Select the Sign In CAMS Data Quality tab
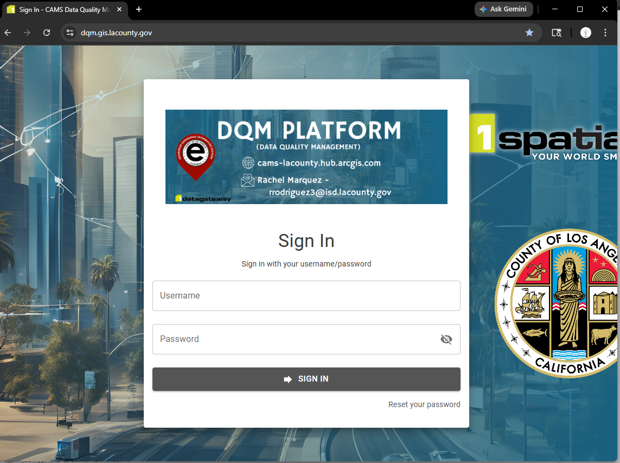Viewport: 620px width, 463px height. [x=60, y=9]
